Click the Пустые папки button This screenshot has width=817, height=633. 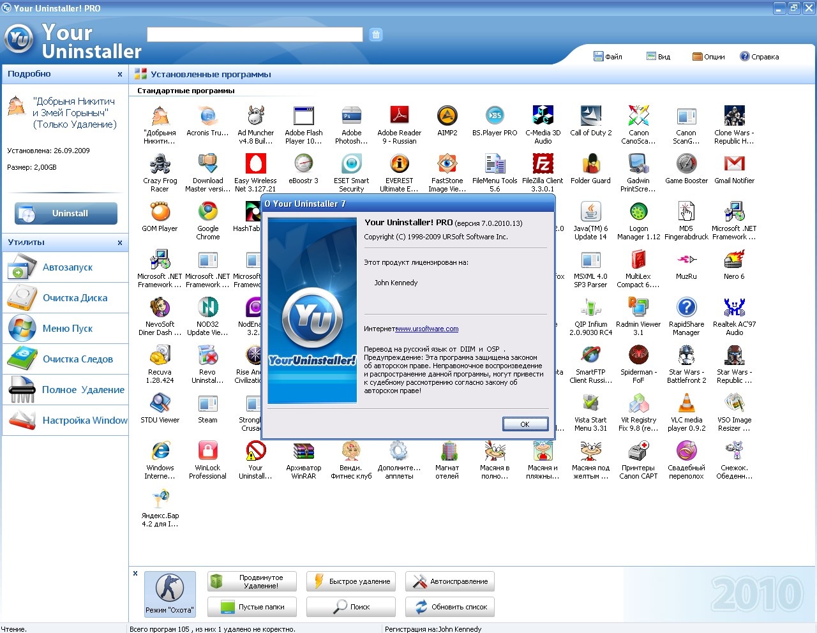coord(252,607)
